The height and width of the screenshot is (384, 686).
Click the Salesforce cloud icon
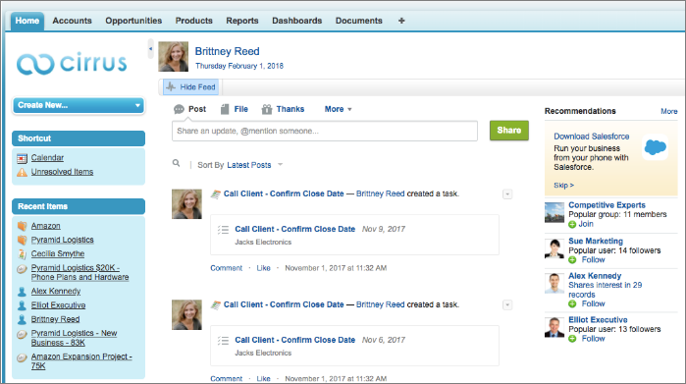[x=655, y=147]
